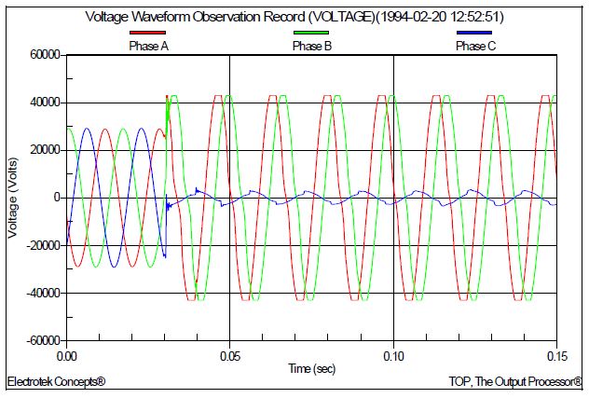This screenshot has height=398, width=589.
Task: Click the 0.05 time axis tick label
Action: [230, 356]
